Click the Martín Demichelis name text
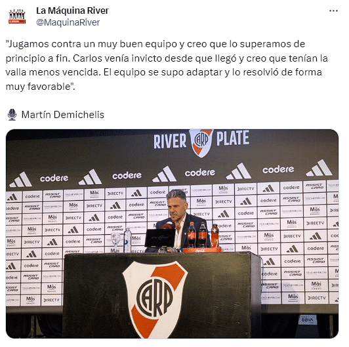The width and height of the screenshot is (349, 347). 63,115
